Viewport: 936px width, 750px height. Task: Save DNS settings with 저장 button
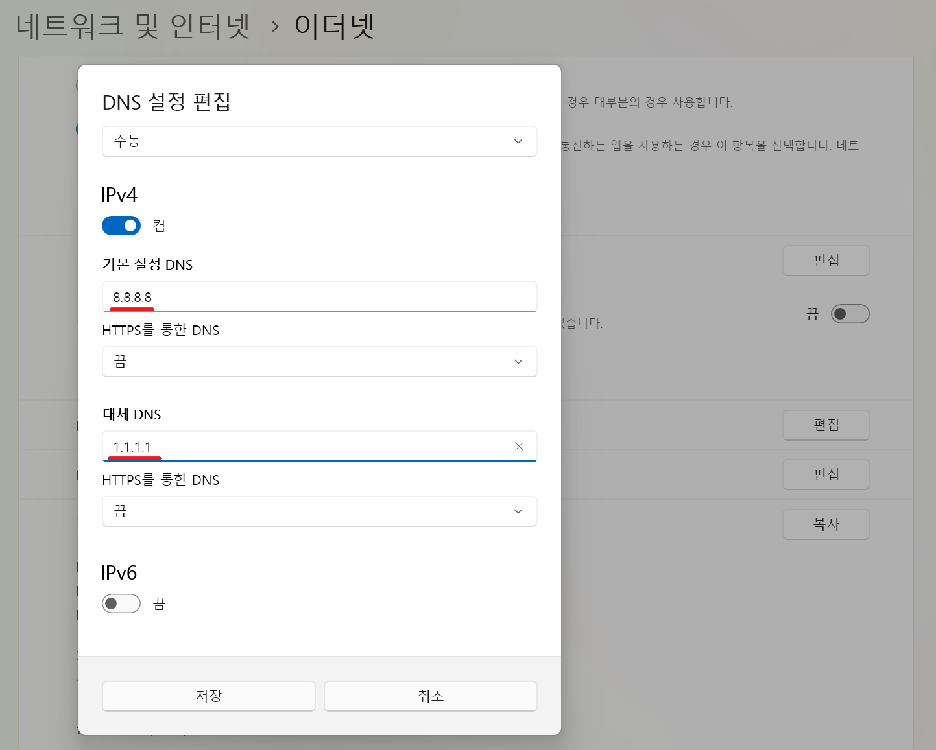[x=209, y=696]
